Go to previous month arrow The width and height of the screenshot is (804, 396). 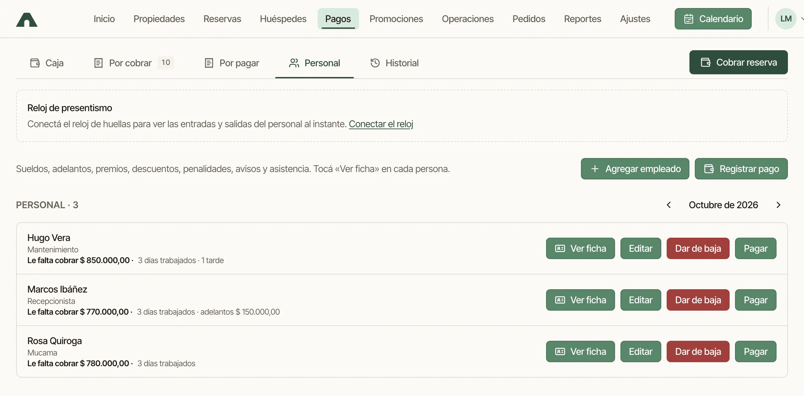pos(669,205)
